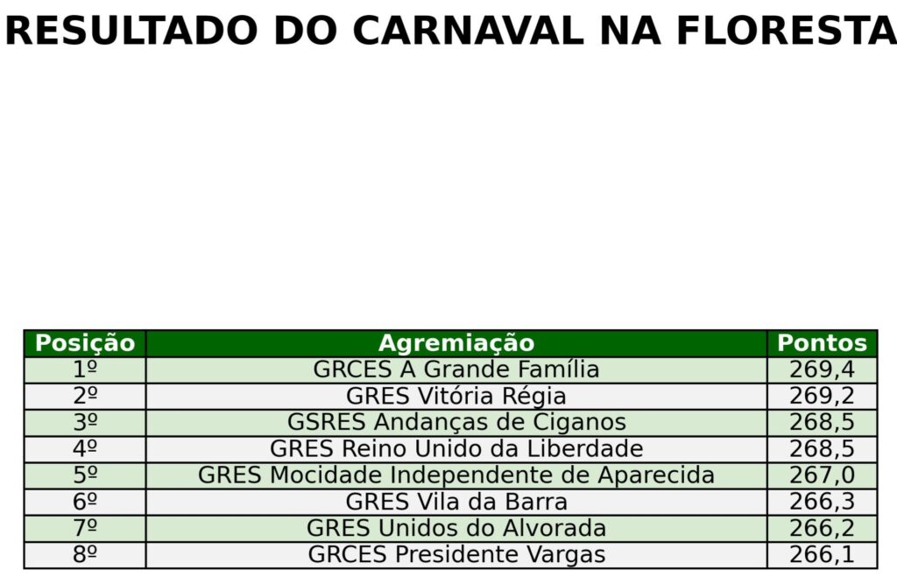Select the GRES Vitória Régia row
This screenshot has width=897, height=584.
pyautogui.click(x=456, y=397)
